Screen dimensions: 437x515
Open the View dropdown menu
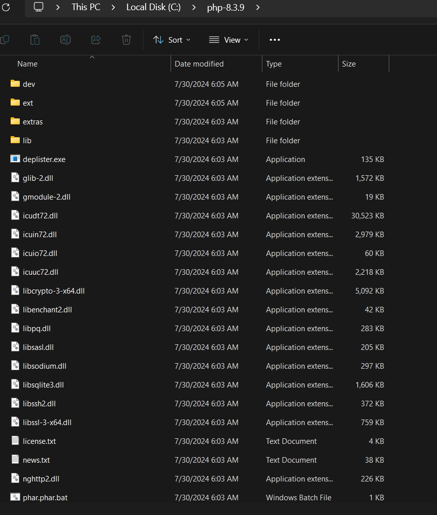click(x=229, y=40)
